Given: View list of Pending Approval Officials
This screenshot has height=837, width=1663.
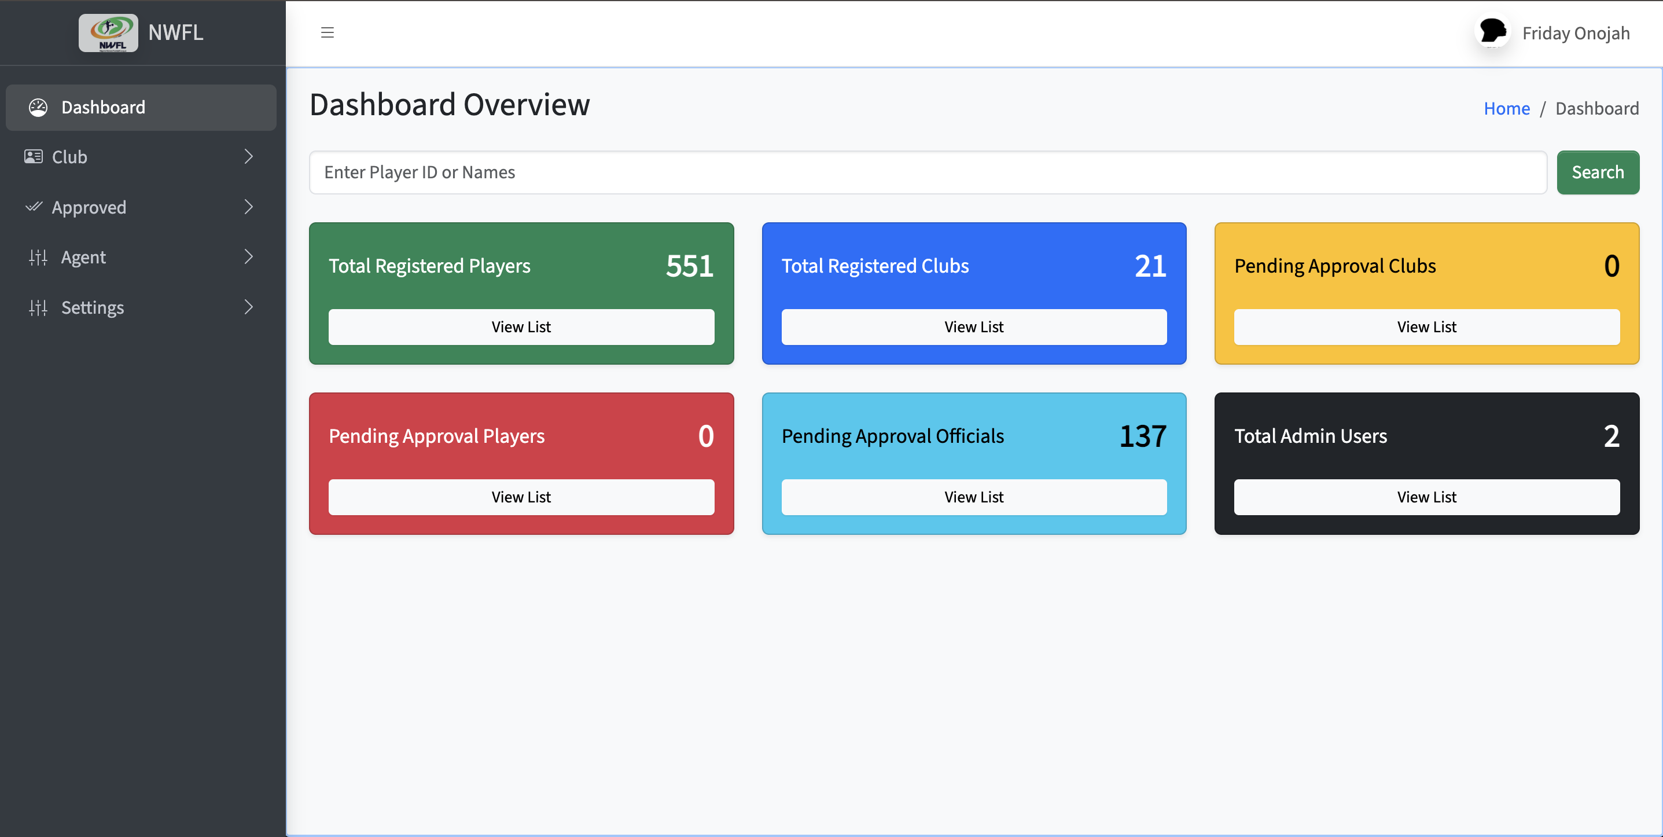Looking at the screenshot, I should pos(973,497).
